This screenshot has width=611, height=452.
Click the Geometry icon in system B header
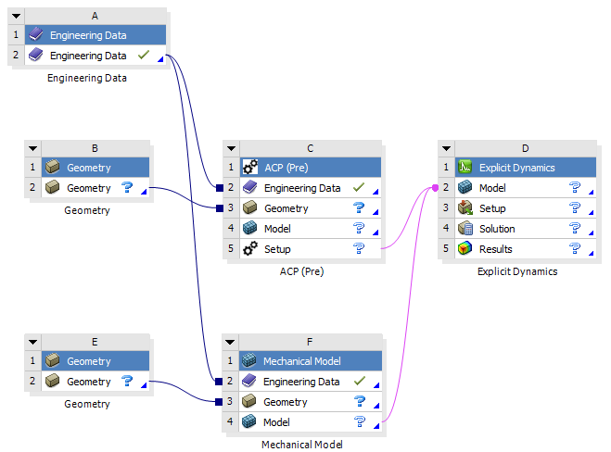point(53,167)
